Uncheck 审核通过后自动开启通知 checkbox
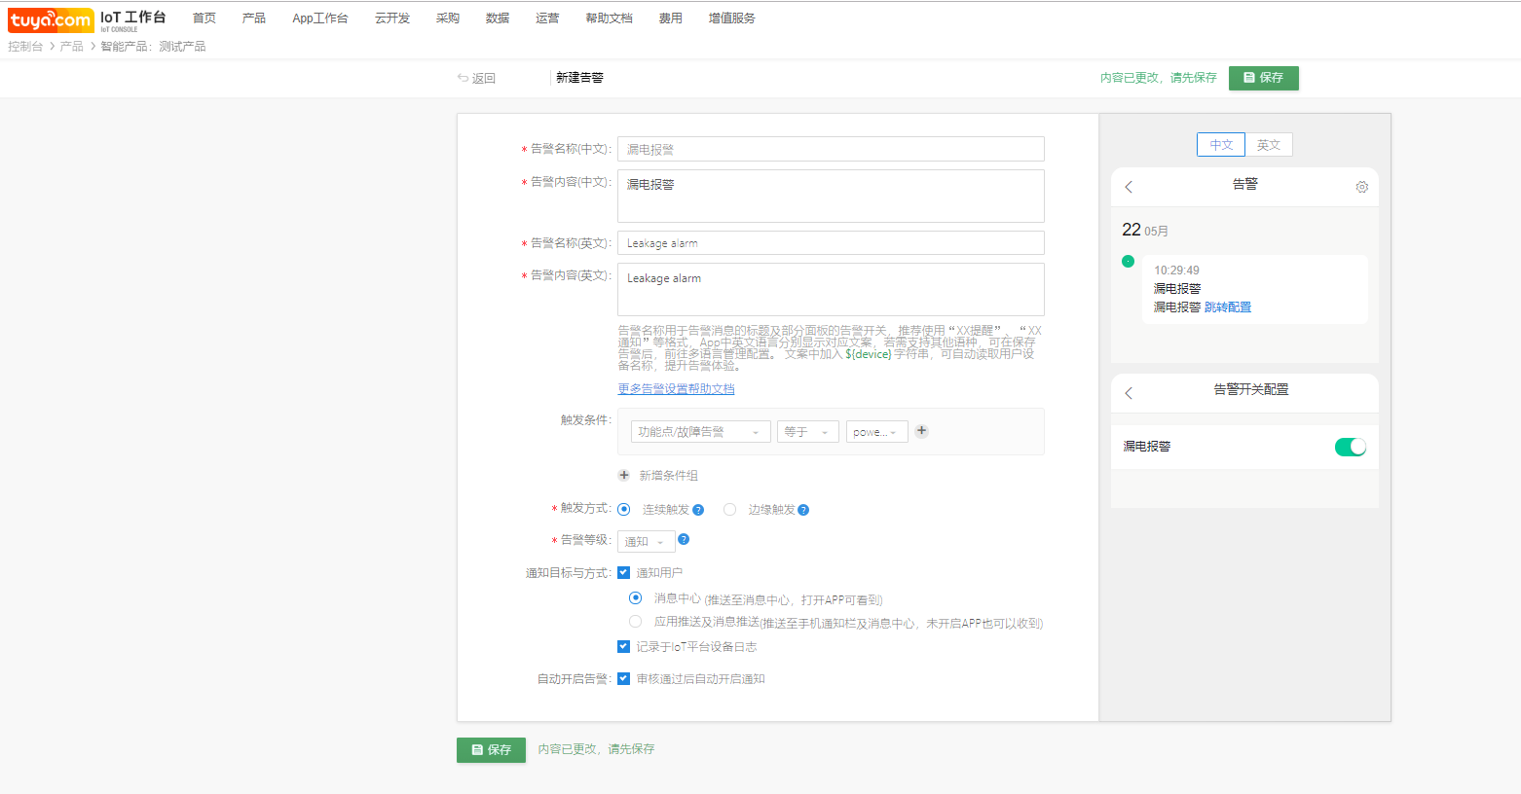The height and width of the screenshot is (794, 1521). coord(623,678)
